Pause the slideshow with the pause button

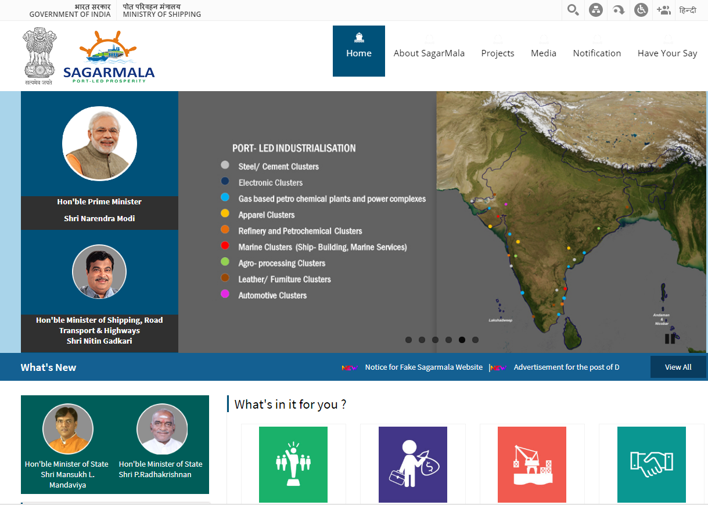[670, 338]
